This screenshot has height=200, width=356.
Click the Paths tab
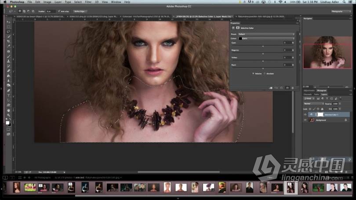pyautogui.click(x=316, y=95)
